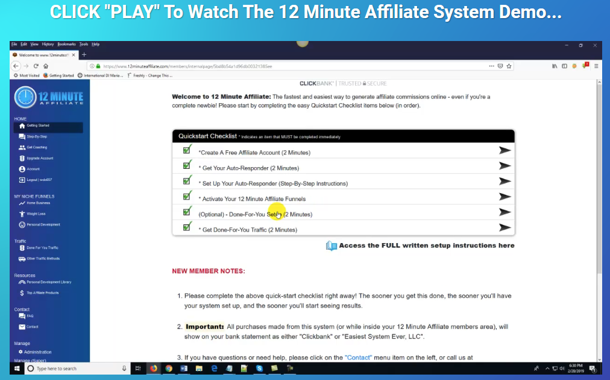Open the Firefox hamburger menu
The width and height of the screenshot is (610, 380).
(x=596, y=66)
